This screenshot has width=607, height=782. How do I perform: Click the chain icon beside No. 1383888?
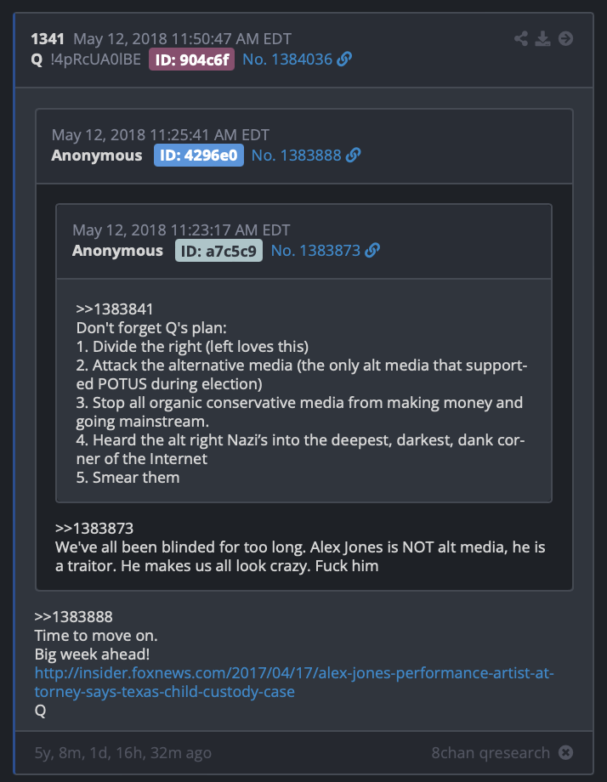click(x=353, y=155)
